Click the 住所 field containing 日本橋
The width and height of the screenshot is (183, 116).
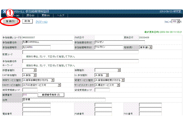coord(64,100)
